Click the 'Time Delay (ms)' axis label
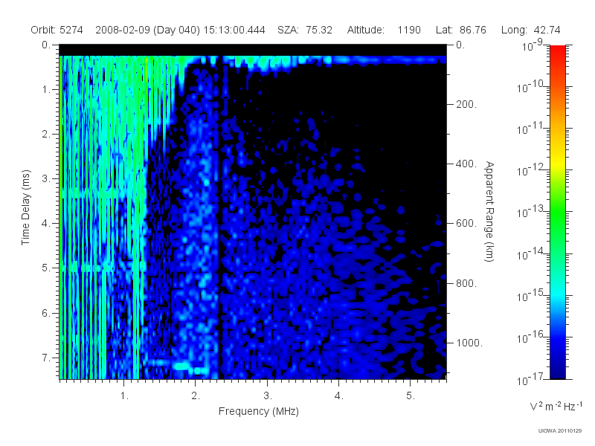Viewport: 595px width, 446px height. coord(25,207)
